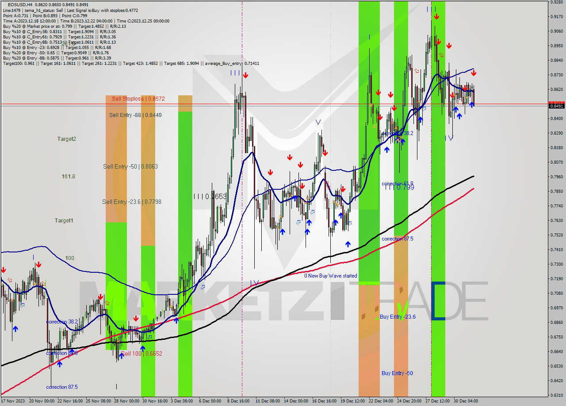
Task: Select the '161.8' Fibonacci level label
Action: point(68,177)
